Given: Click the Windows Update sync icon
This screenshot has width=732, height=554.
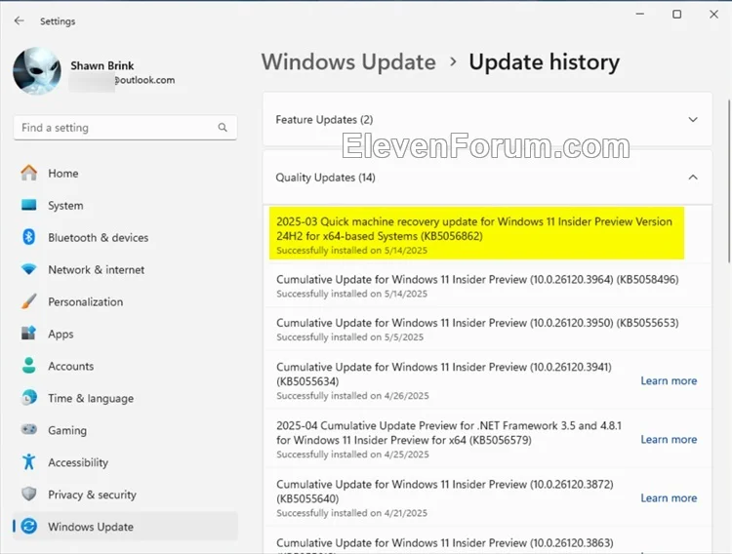Looking at the screenshot, I should tap(29, 526).
